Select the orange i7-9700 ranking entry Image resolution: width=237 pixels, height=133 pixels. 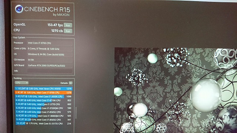[x=43, y=93]
